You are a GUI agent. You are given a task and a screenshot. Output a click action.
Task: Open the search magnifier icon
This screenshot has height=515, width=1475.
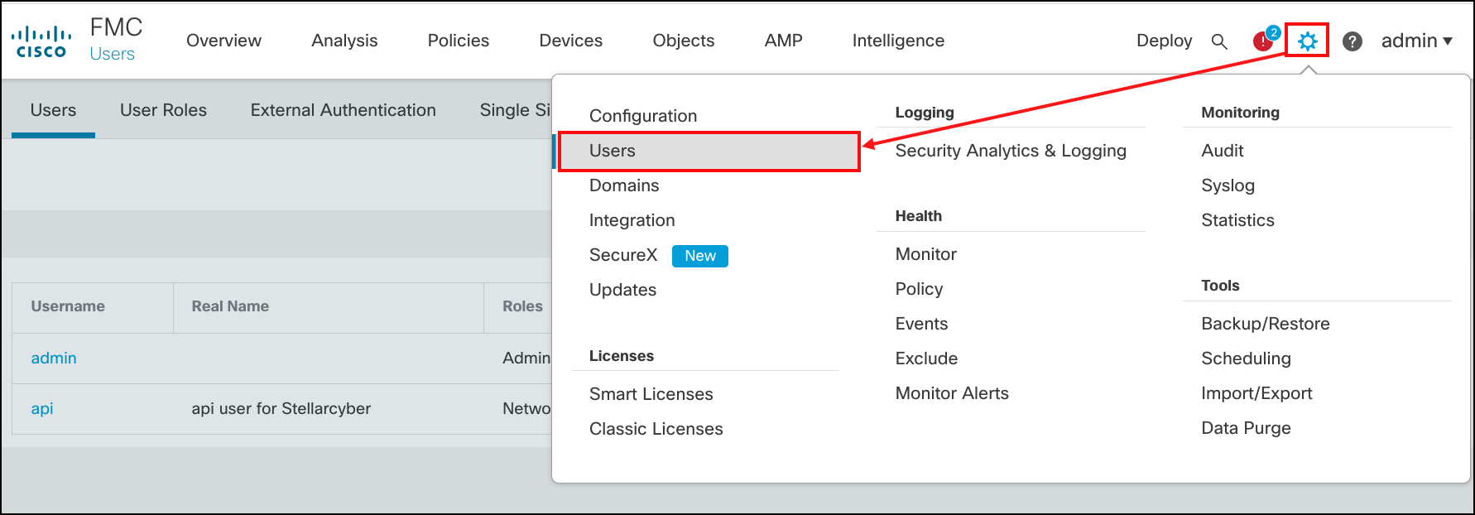pyautogui.click(x=1218, y=41)
